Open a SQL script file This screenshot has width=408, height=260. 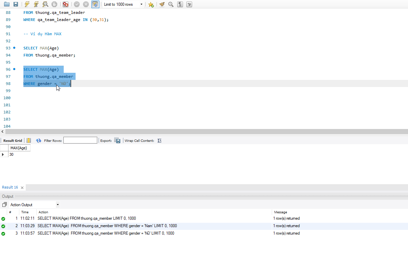(x=7, y=4)
